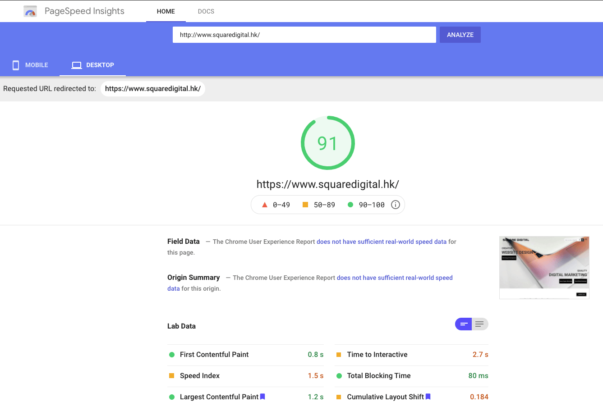
Task: Click the green circle 90–100 legend marker
Action: tap(350, 205)
